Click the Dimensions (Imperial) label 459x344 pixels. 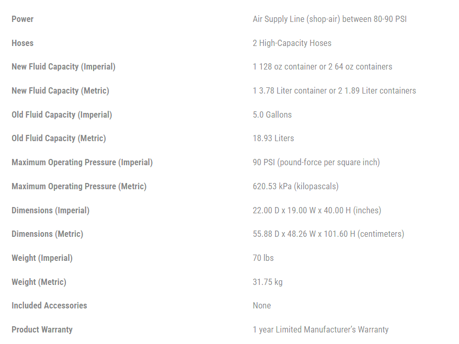[50, 211]
